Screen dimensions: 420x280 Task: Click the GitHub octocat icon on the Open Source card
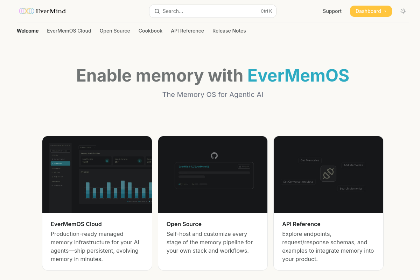tap(214, 155)
